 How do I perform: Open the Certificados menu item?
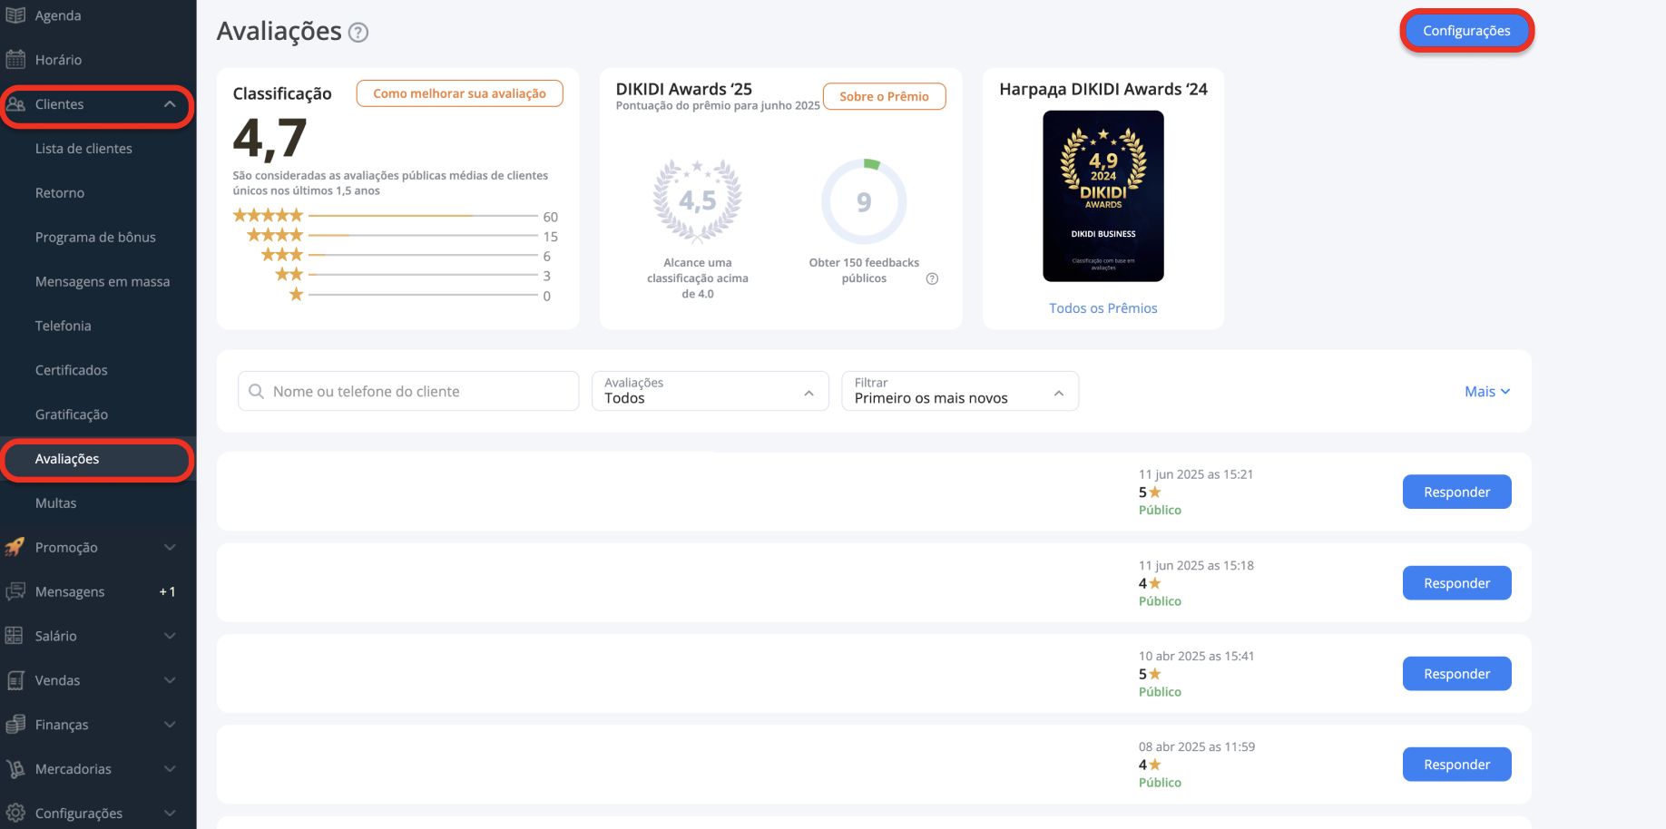72,370
